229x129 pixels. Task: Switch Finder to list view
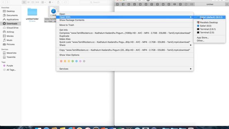pos(29,2)
